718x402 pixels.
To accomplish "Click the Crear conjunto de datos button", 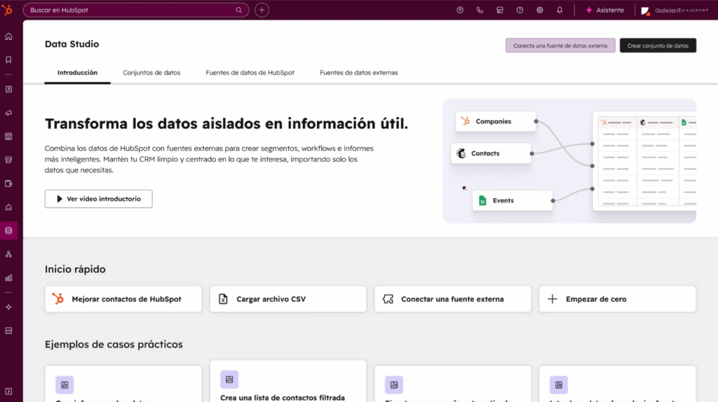I will click(658, 46).
